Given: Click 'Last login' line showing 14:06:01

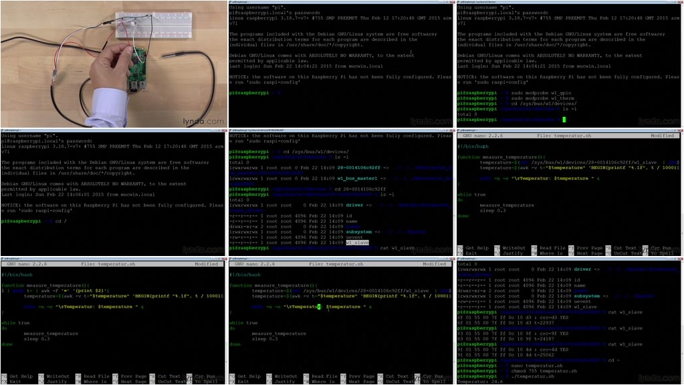Looking at the screenshot, I should [78, 195].
